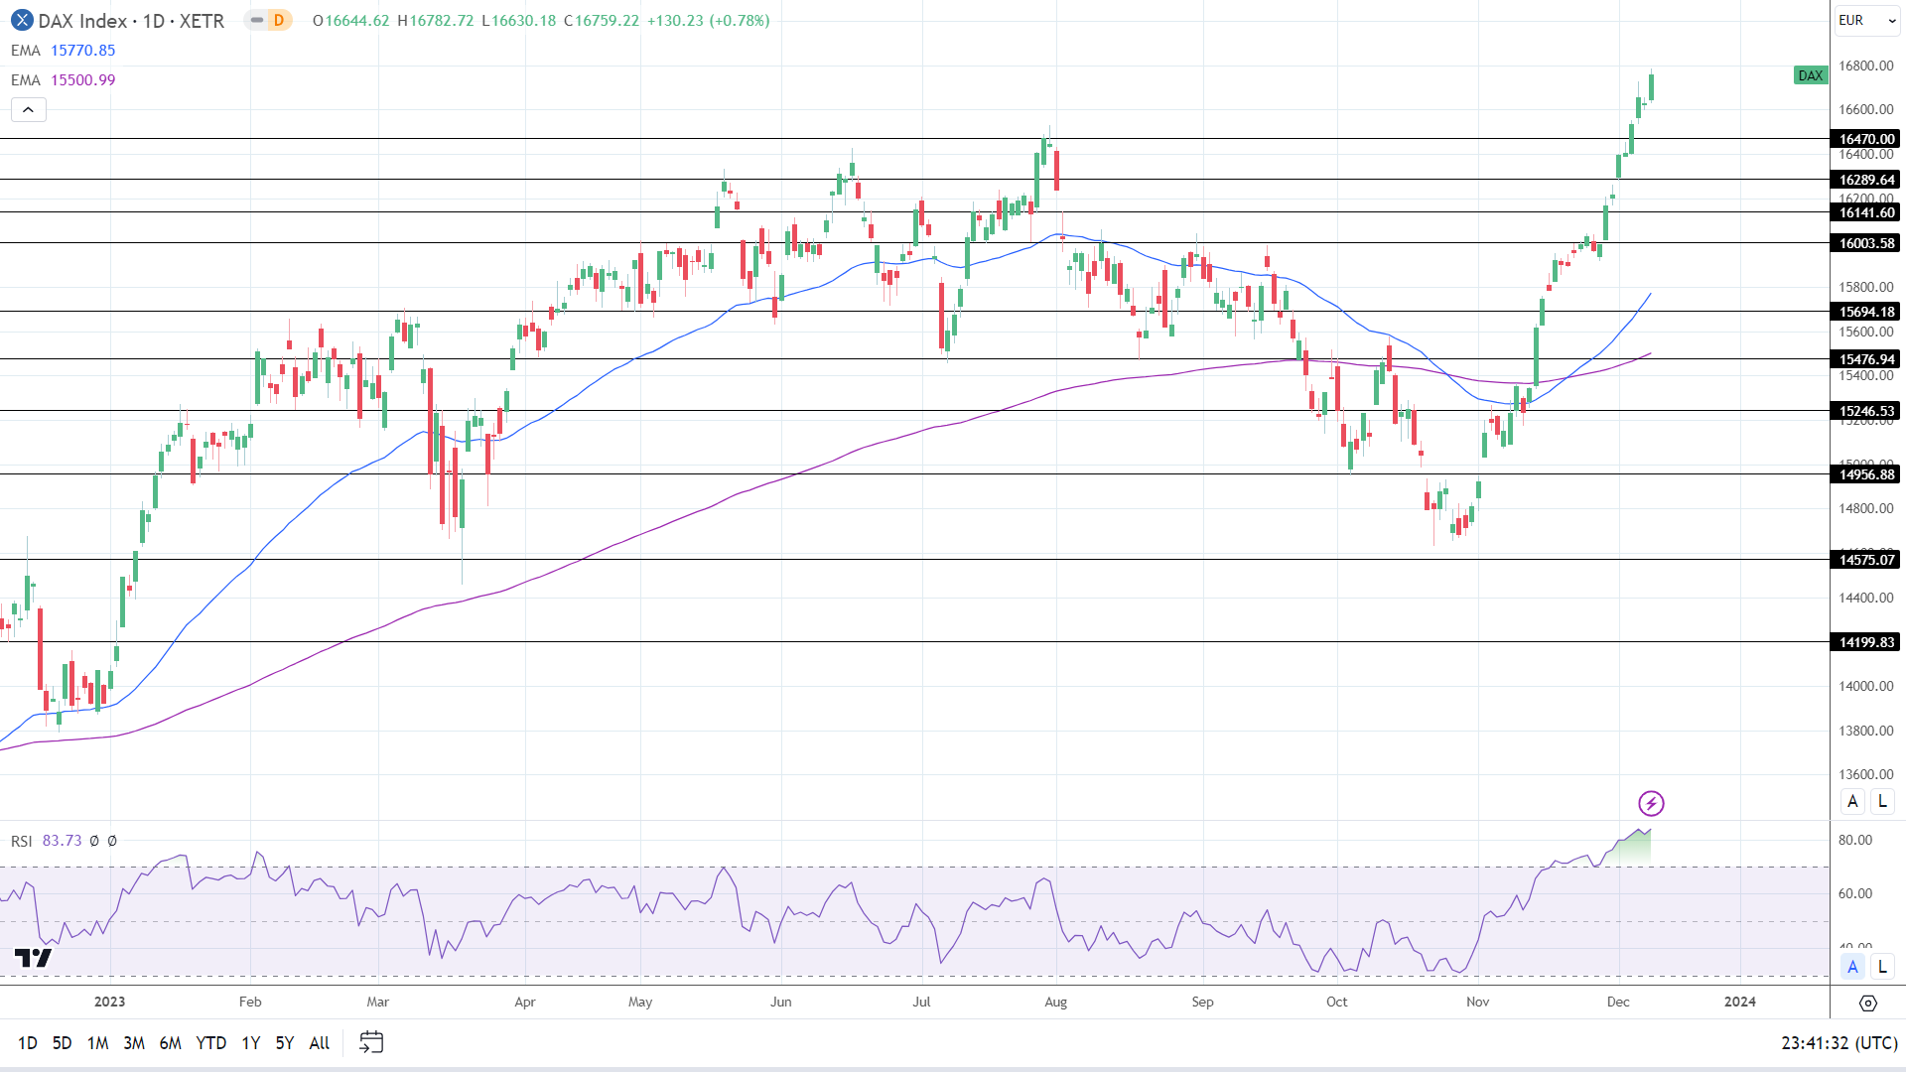
Task: Select the YTD time range
Action: pos(211,1043)
